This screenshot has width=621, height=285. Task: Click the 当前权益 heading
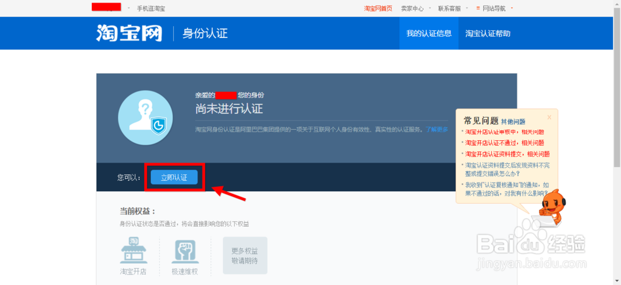pos(138,211)
